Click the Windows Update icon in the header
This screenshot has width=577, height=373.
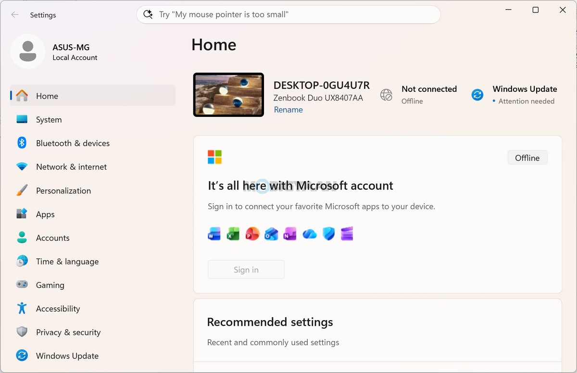pyautogui.click(x=477, y=95)
